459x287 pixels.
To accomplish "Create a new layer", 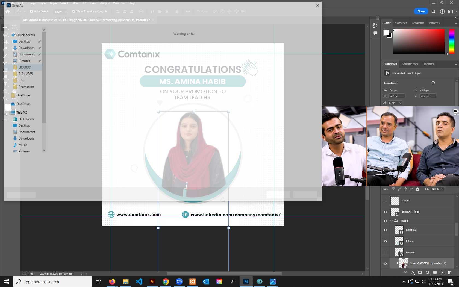I will (x=442, y=273).
